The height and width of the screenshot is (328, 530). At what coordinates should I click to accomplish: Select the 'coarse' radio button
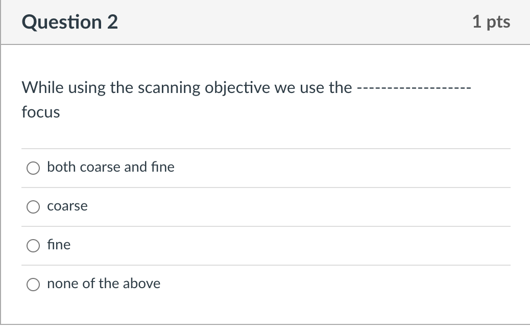tap(33, 206)
